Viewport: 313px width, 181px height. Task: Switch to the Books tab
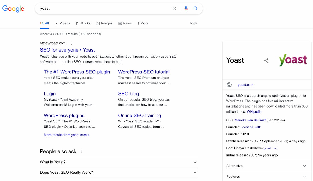click(x=83, y=23)
